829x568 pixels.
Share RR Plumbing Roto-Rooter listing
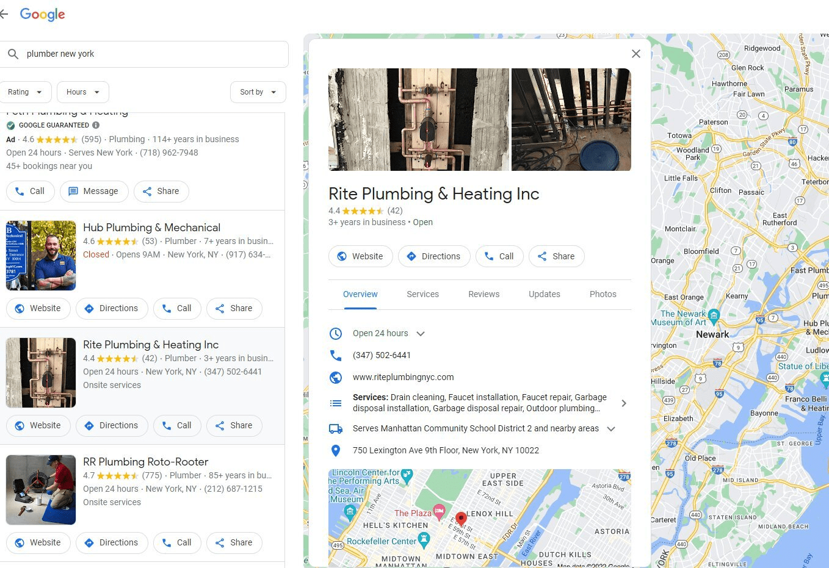point(234,542)
